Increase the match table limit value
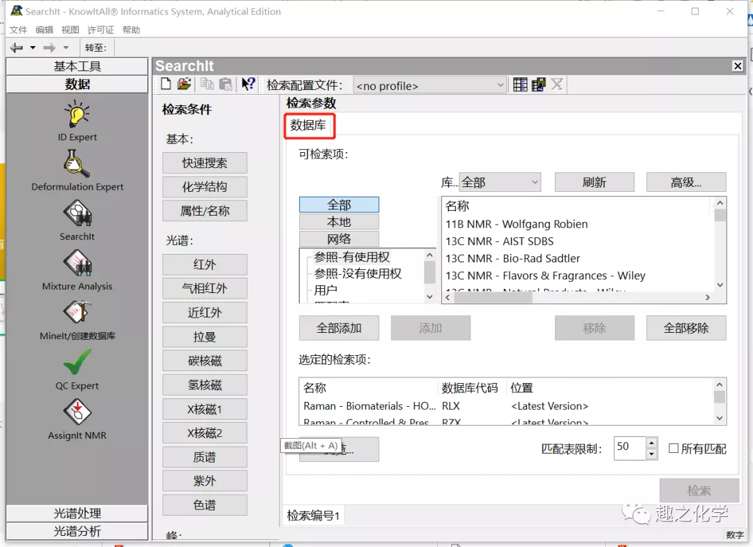Viewport: 753px width, 547px height. [651, 443]
